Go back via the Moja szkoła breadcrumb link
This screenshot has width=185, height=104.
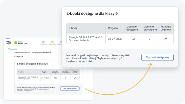[12, 49]
